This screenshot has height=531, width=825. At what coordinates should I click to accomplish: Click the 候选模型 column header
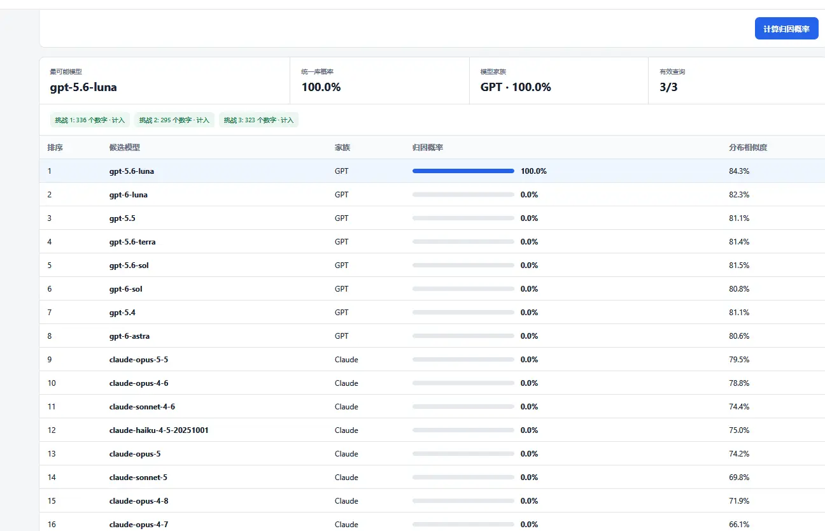(x=125, y=147)
